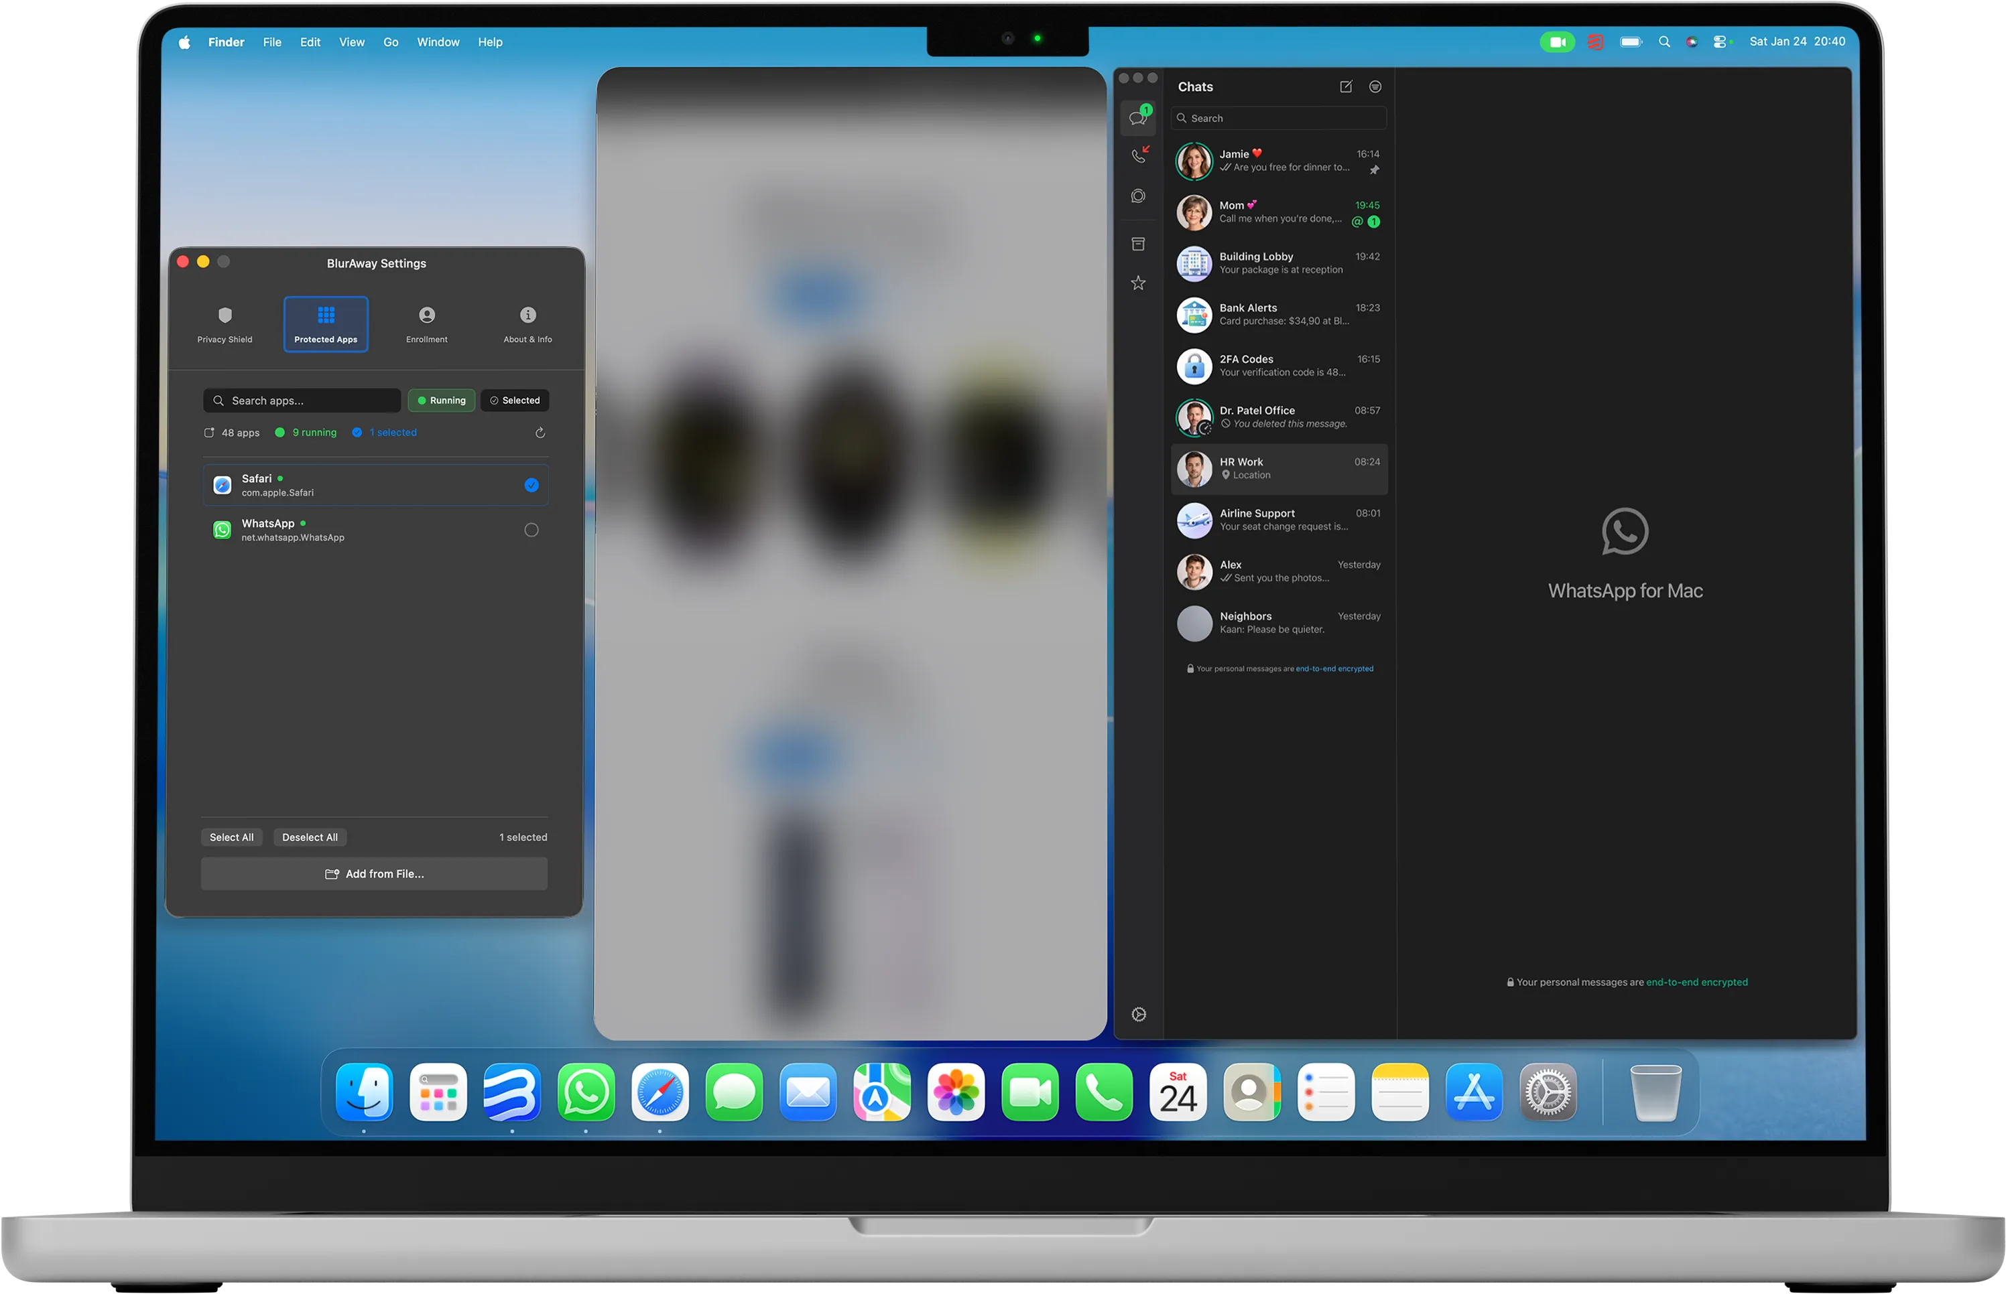Open the Starred messages sidebar icon

click(1138, 283)
